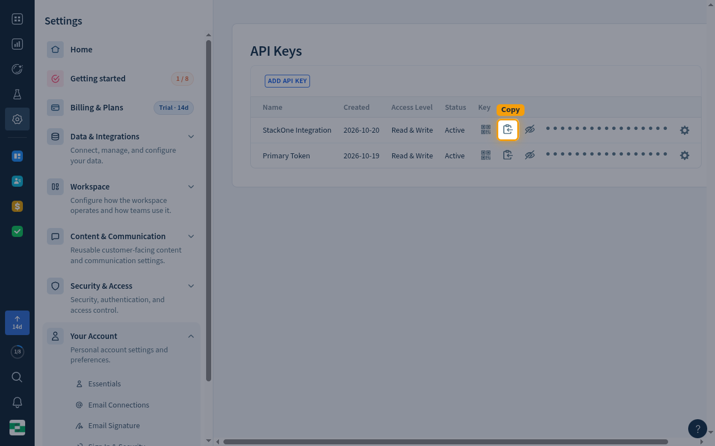Click the workspace logo at rail bottom
Screen dimensions: 715x446
(17, 428)
